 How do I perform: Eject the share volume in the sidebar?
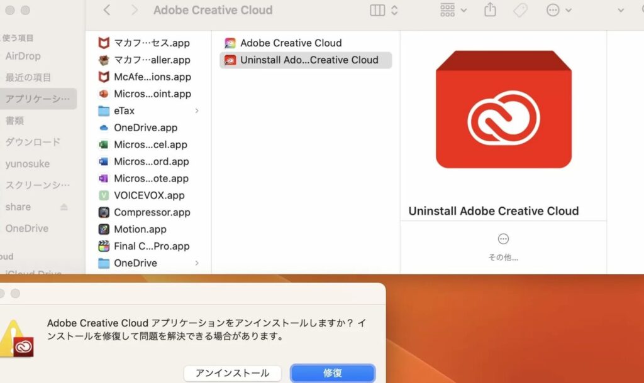click(x=64, y=207)
